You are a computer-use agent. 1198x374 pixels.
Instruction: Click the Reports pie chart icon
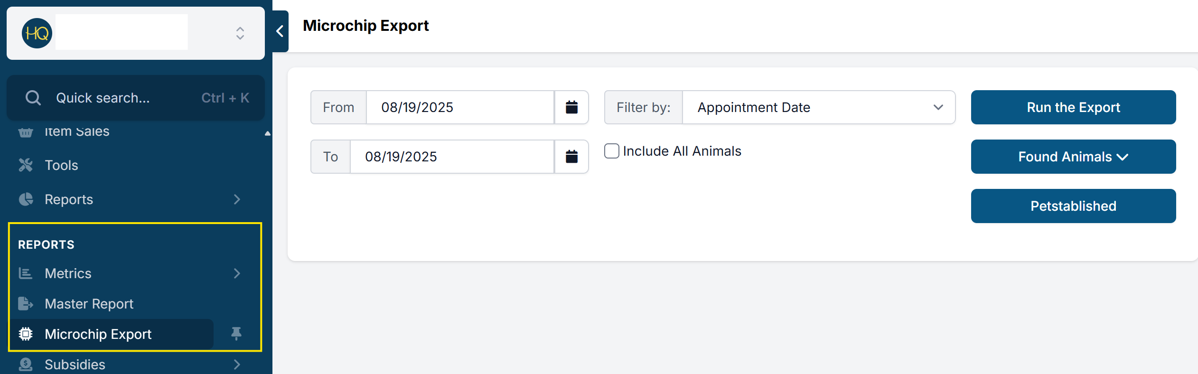[x=26, y=199]
